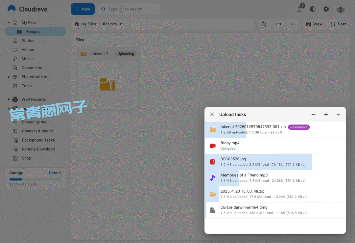
Task: Click the New button
Action: coord(83,9)
